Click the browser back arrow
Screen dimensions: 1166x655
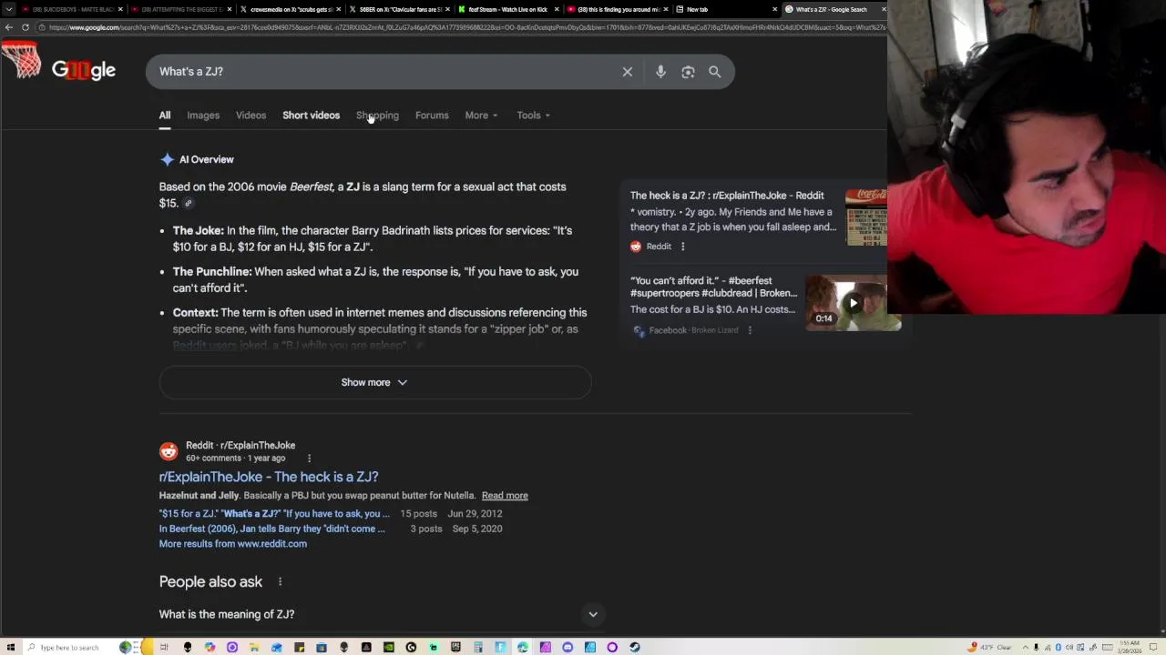coord(9,27)
